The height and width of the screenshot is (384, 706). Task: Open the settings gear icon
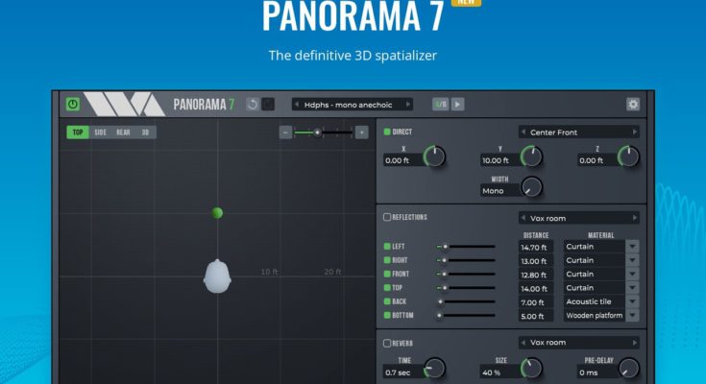633,104
